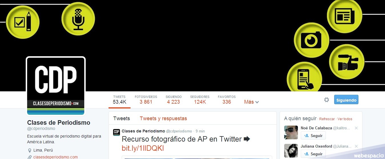This screenshot has height=159, width=385.
Task: Click the Refrescar link
Action: (327, 119)
